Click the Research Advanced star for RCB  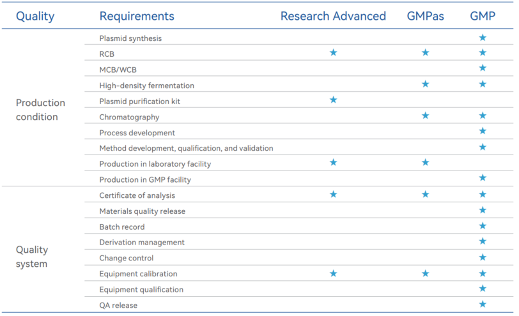click(x=333, y=52)
